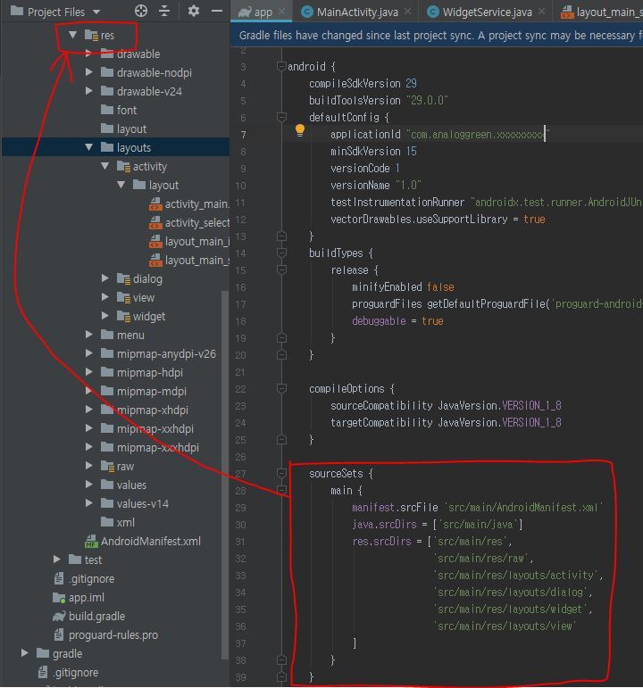
Task: Expand the mipmap-anydpi-v26 folder
Action: [88, 352]
